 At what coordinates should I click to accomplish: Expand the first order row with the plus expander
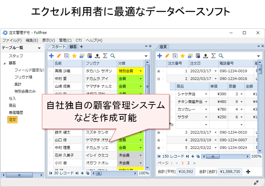159,71
